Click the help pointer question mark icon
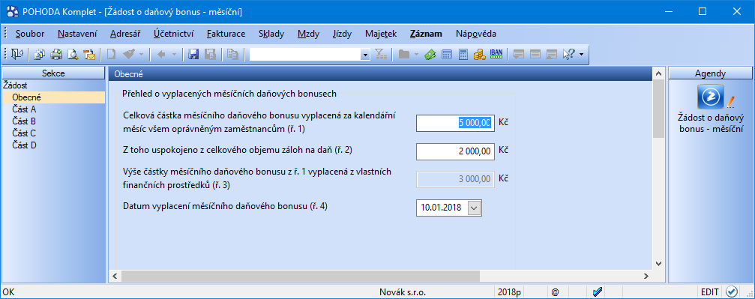Image resolution: width=755 pixels, height=299 pixels. click(568, 55)
